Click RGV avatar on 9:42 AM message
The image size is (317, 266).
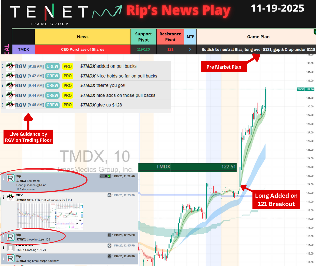coord(10,76)
